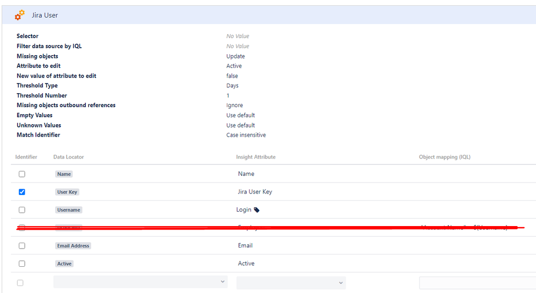Click the Data Locator column header
The height and width of the screenshot is (293, 536).
[x=68, y=157]
